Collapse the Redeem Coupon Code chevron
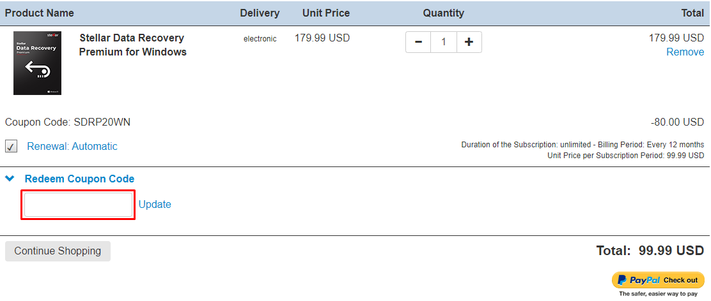 [x=10, y=179]
